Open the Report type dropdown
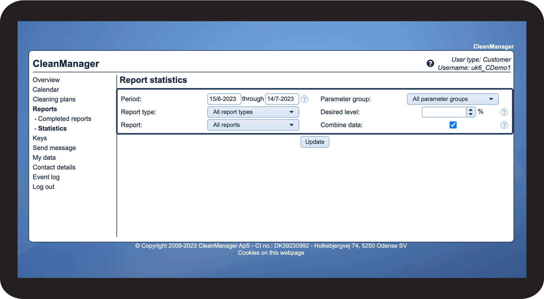 point(253,112)
